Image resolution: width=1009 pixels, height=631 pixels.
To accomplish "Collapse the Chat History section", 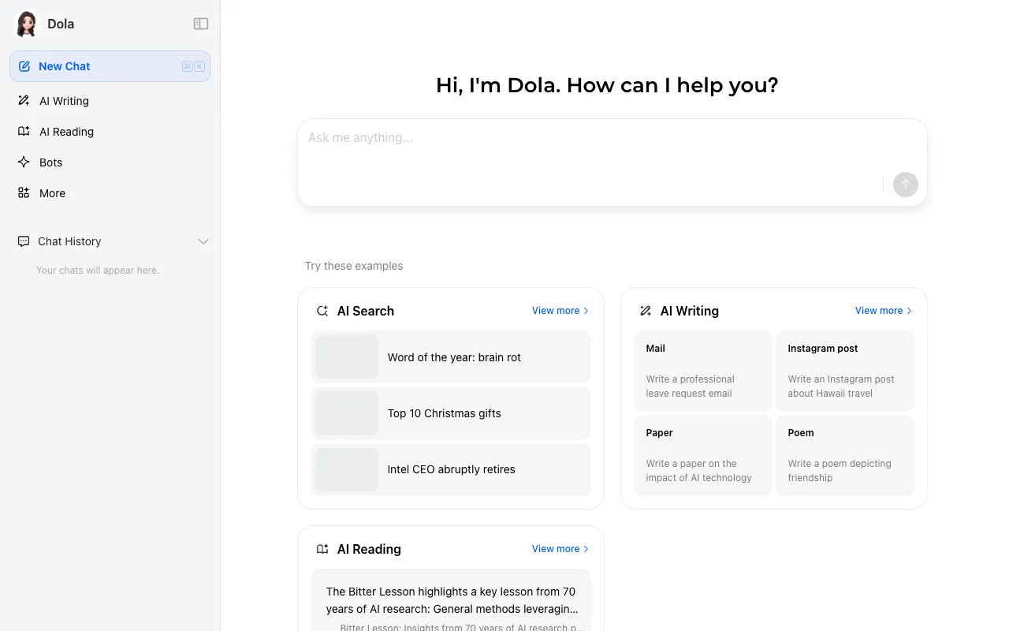I will pyautogui.click(x=203, y=241).
